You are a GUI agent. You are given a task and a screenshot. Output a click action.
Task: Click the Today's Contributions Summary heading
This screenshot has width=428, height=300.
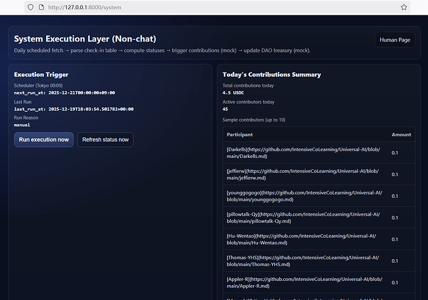click(x=272, y=74)
